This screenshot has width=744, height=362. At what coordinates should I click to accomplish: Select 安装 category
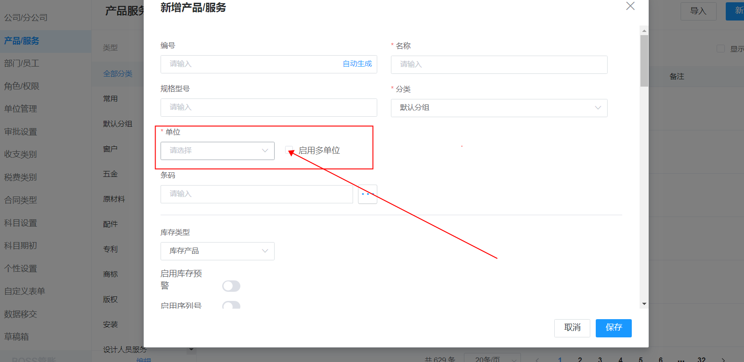pos(110,325)
